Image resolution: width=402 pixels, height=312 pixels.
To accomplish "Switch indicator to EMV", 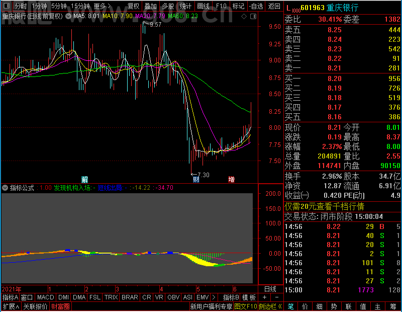I will tap(203, 297).
